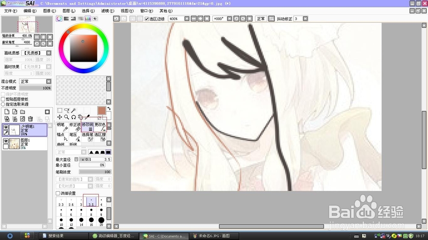Open 未命名6.JPG 画图 taskbar window
428x240 pixels.
click(x=214, y=236)
